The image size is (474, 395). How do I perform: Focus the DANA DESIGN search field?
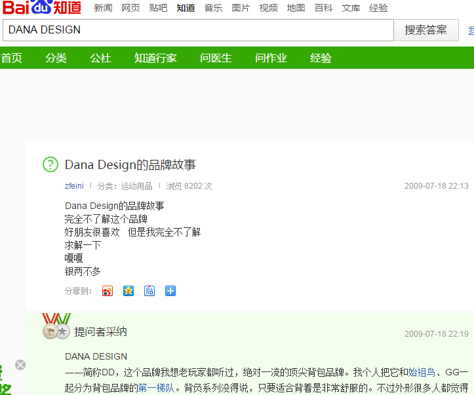point(198,30)
